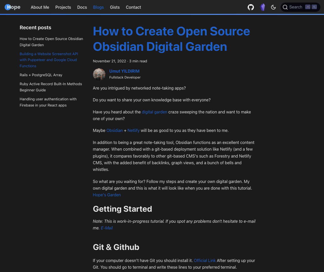Image resolution: width=324 pixels, height=272 pixels.
Task: Go to the Projects page
Action: 63,7
